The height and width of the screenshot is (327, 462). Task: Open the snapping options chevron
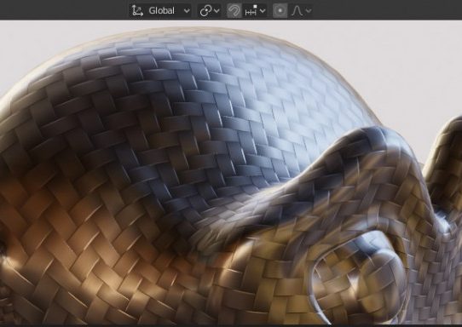(x=263, y=11)
